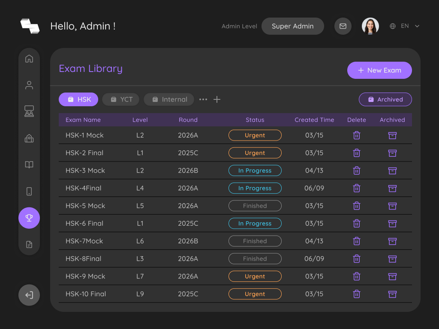
Task: Open the mail inbox icon
Action: tap(343, 26)
